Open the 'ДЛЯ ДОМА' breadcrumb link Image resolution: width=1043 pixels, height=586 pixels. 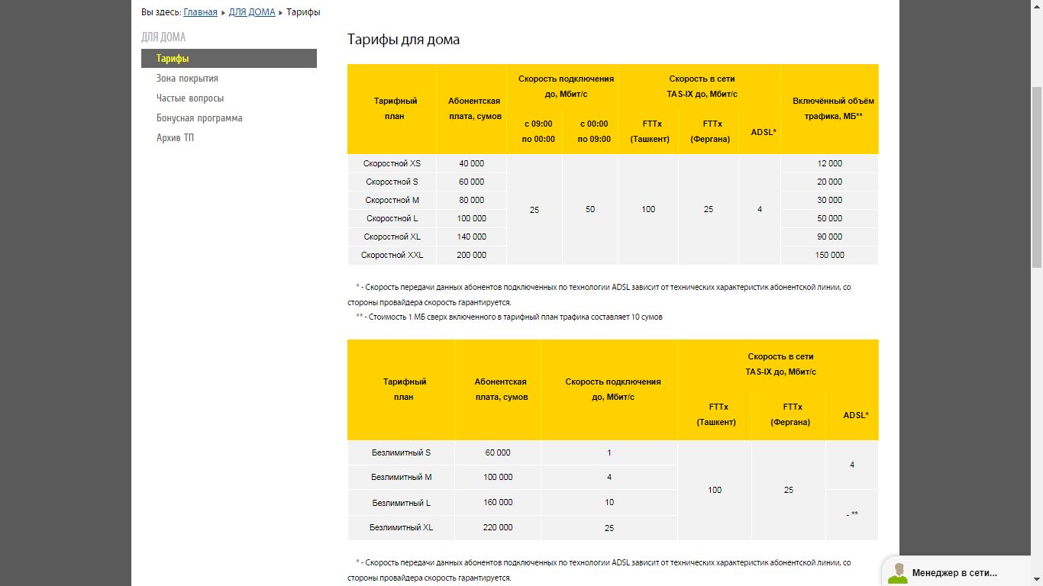251,12
